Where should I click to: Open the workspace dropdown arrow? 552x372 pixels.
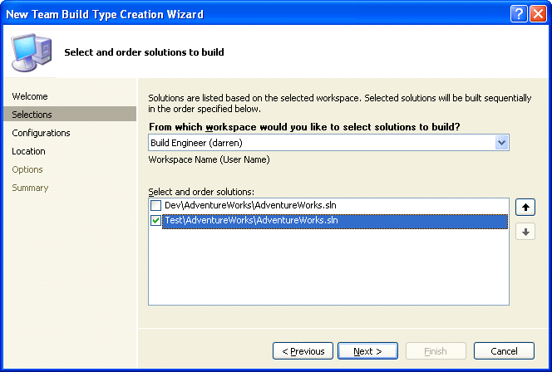point(501,143)
